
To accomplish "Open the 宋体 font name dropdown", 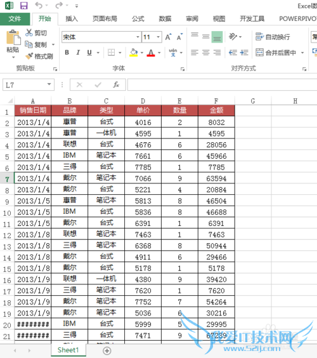I will (x=138, y=37).
